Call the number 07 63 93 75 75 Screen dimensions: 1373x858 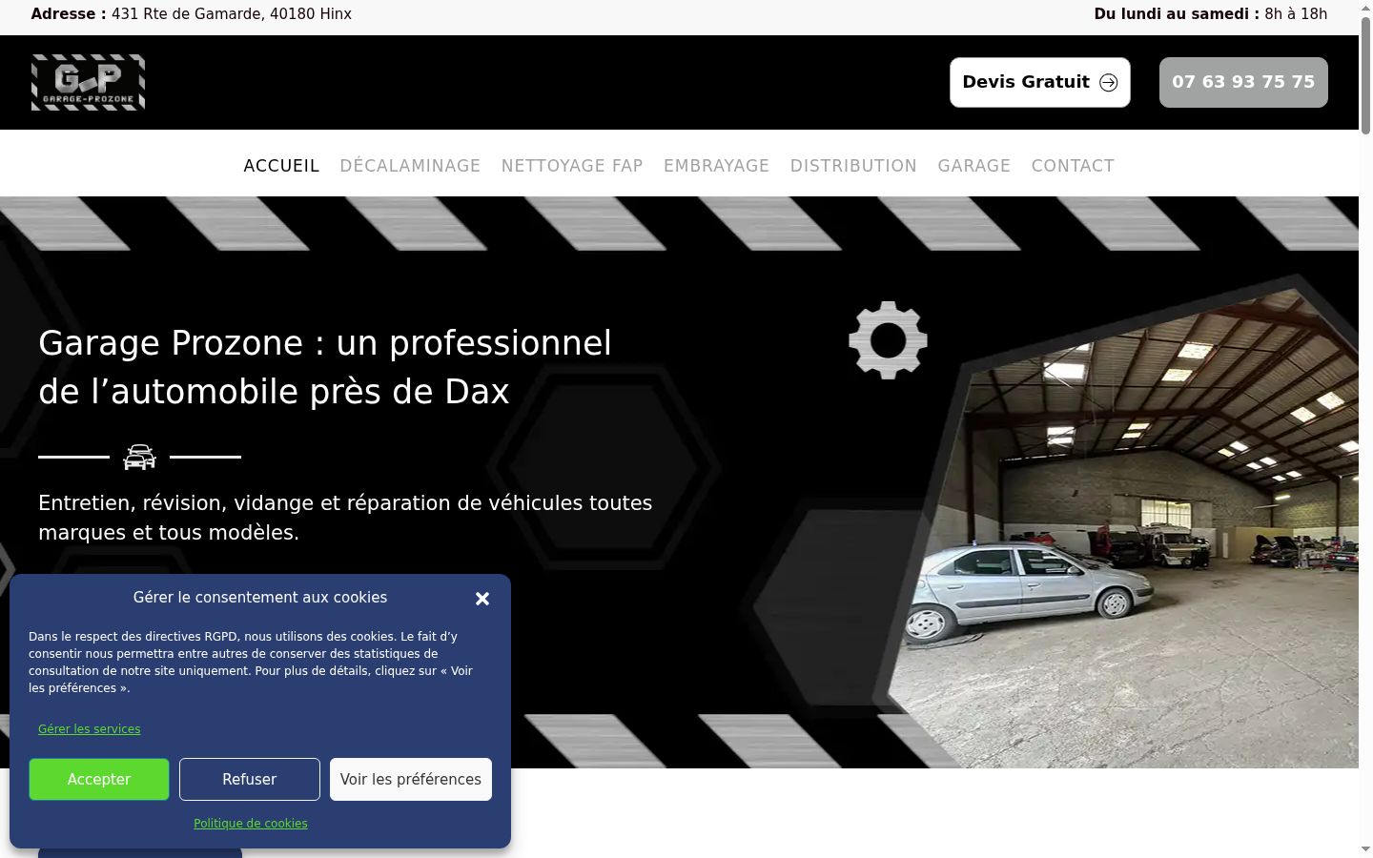click(x=1243, y=82)
